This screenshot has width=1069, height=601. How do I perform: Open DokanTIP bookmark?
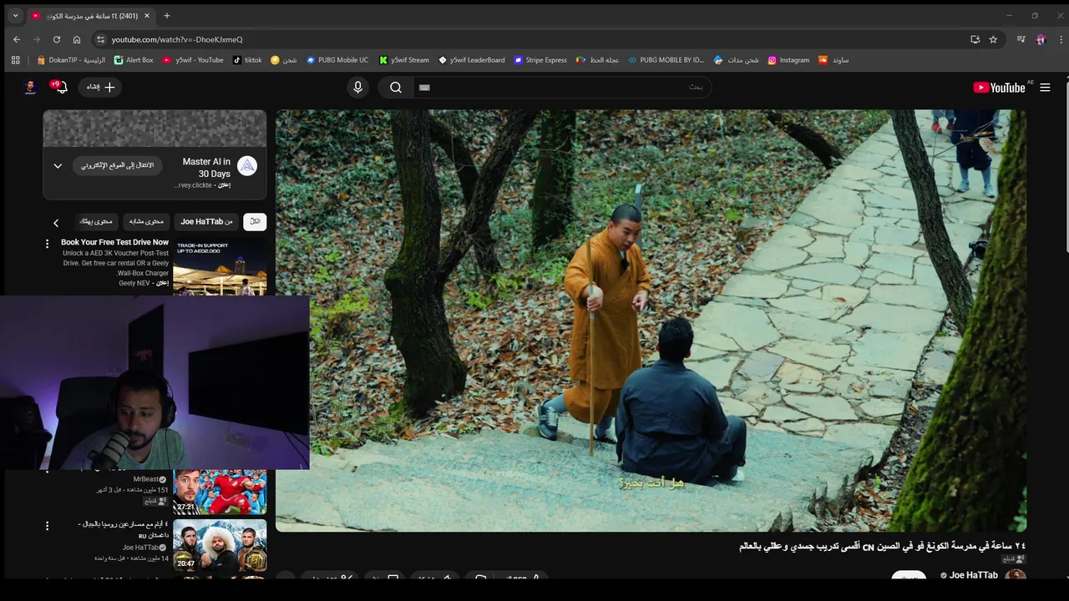pyautogui.click(x=71, y=60)
